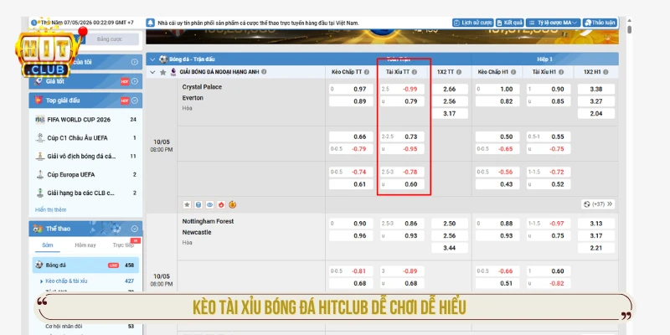Select the Hôm nay tab
This screenshot has height=335, width=670.
pyautogui.click(x=85, y=245)
